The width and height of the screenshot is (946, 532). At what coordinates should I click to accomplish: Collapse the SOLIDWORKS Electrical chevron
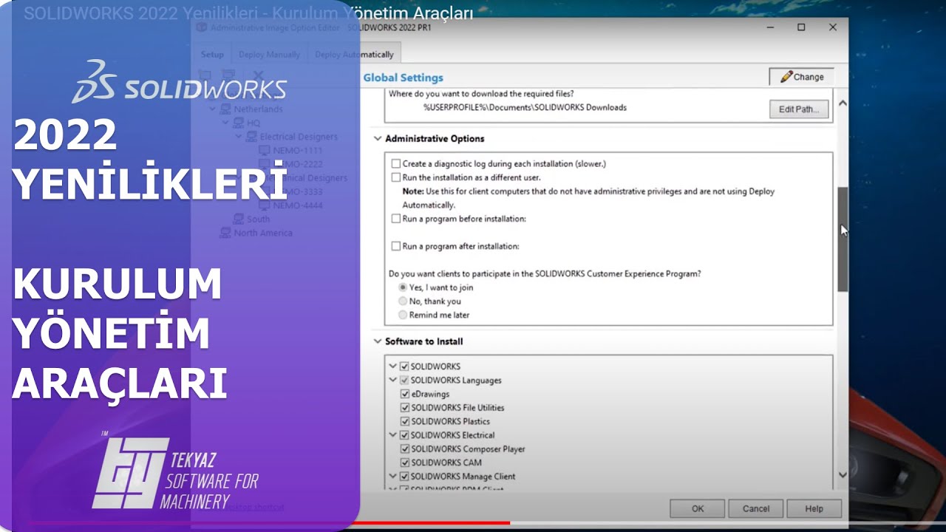[393, 435]
